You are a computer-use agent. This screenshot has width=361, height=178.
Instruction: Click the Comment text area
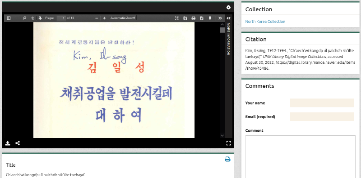coord(301,157)
